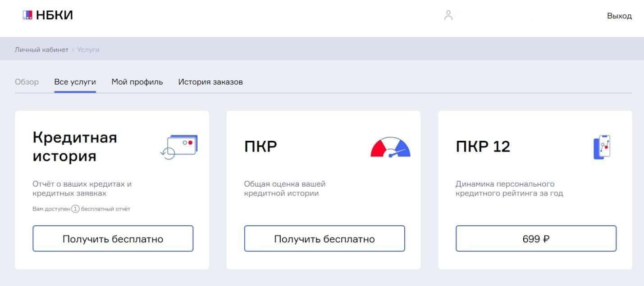Click the Кредитная история card heading
The height and width of the screenshot is (286, 644).
[75, 147]
